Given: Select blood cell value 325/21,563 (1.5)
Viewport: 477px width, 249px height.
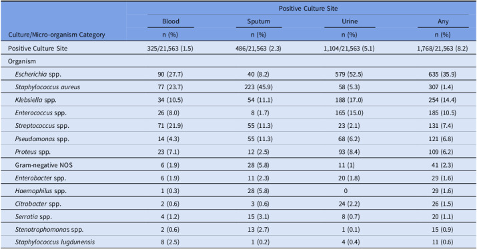Looking at the screenshot, I should point(170,49).
